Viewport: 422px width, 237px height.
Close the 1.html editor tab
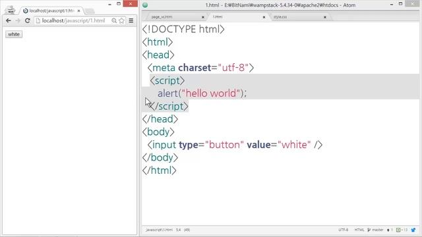tap(264, 17)
